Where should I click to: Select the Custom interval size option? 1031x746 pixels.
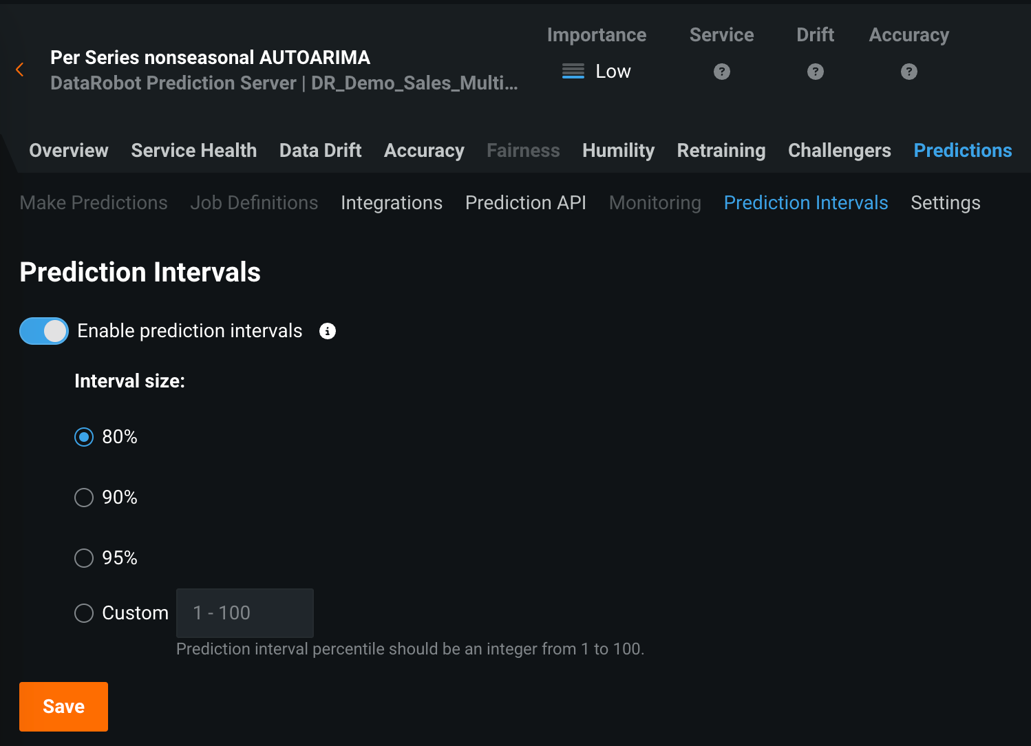[x=84, y=613]
